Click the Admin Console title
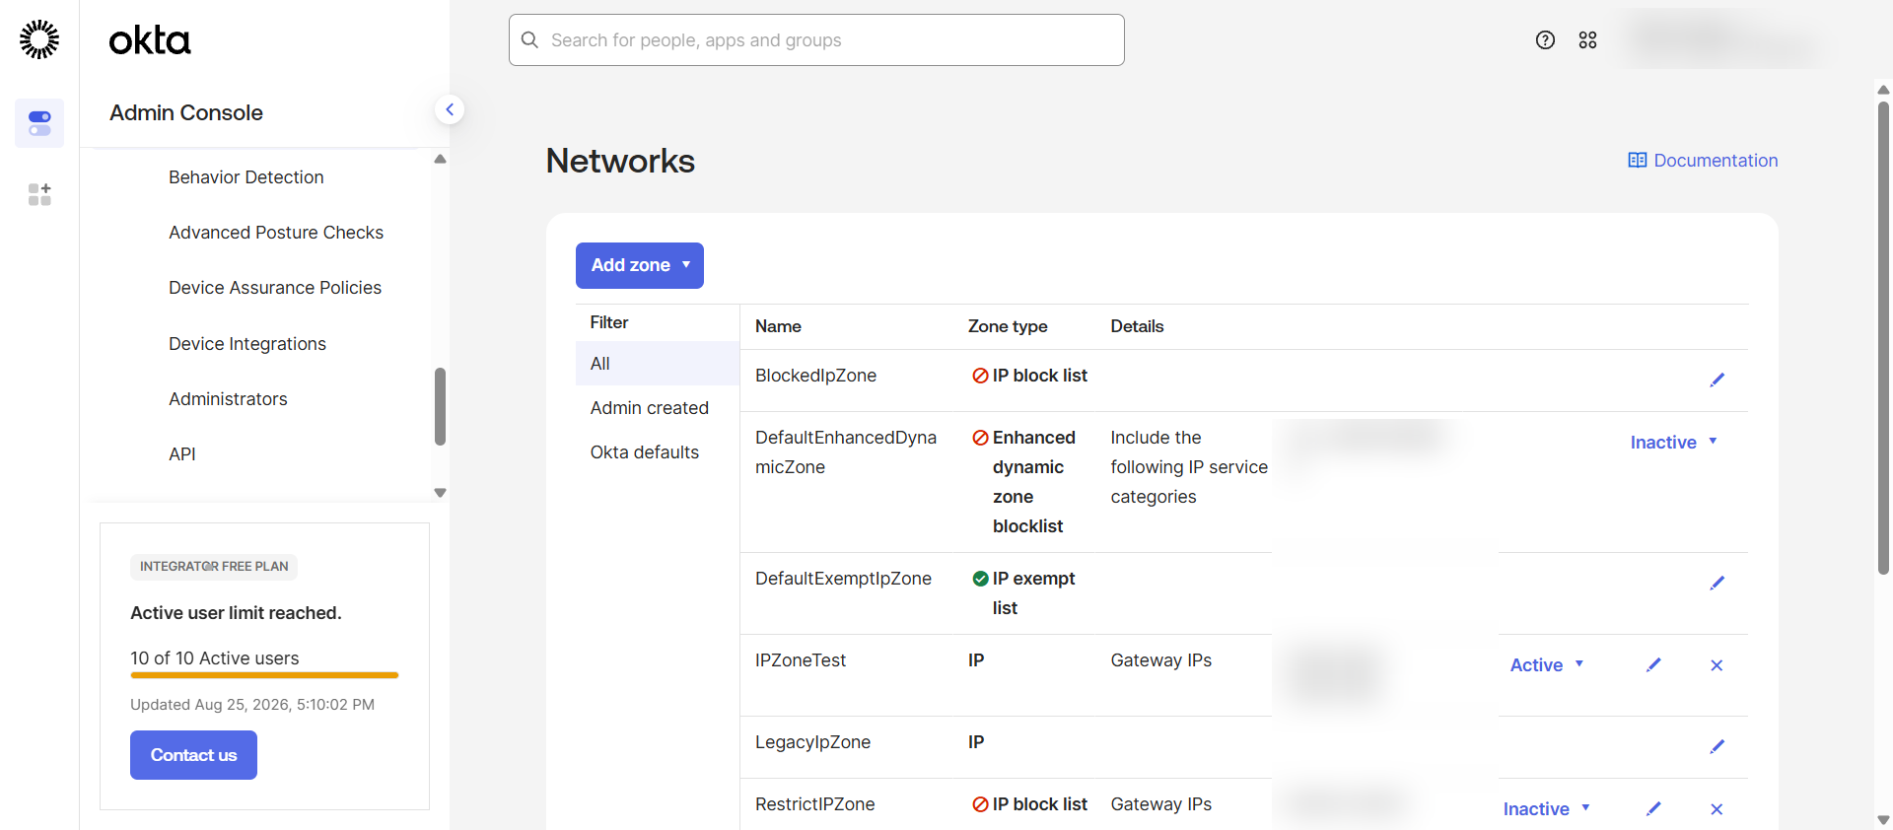 click(x=186, y=113)
